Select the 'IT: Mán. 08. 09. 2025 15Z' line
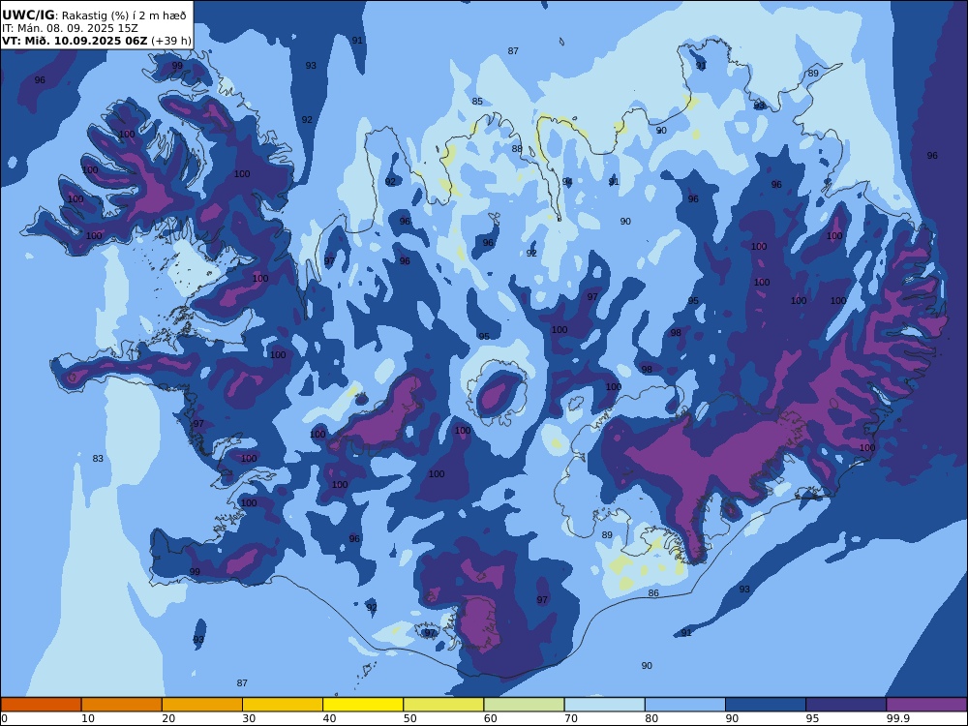This screenshot has height=726, width=968. [x=70, y=28]
